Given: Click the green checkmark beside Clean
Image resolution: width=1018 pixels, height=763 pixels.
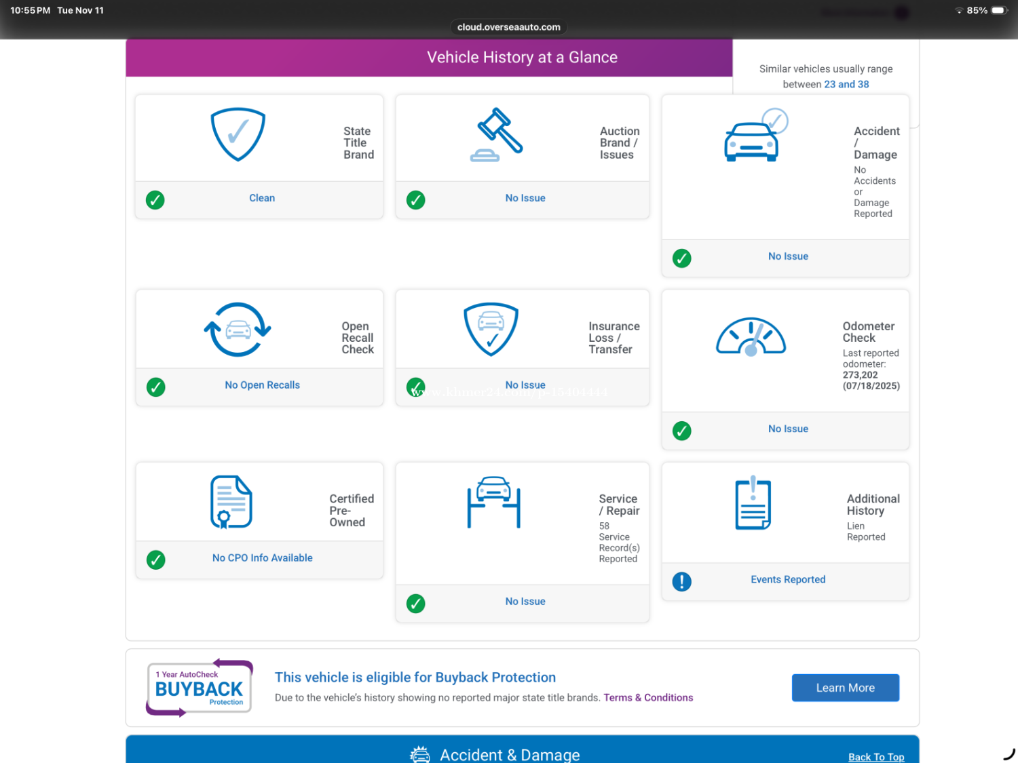Looking at the screenshot, I should point(155,200).
